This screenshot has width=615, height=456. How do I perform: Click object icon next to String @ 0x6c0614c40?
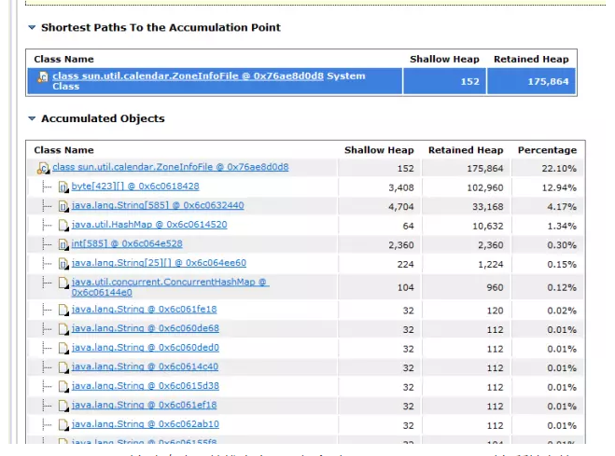click(x=63, y=367)
